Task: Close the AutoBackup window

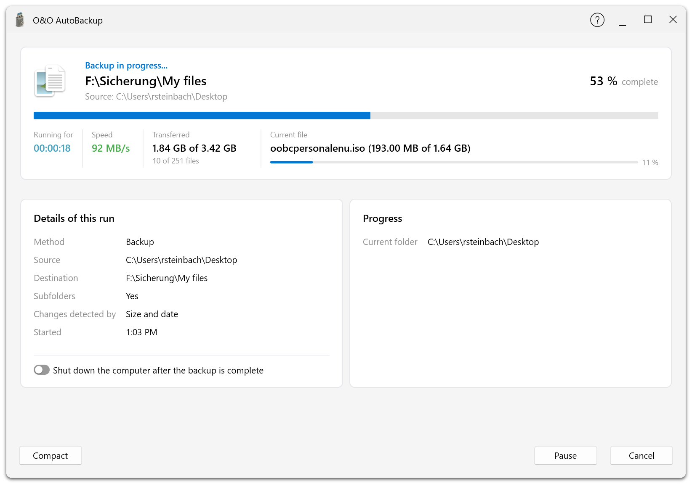Action: click(x=673, y=20)
